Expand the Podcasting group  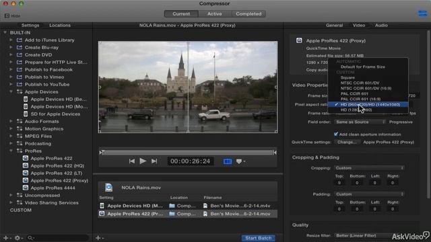(11, 143)
